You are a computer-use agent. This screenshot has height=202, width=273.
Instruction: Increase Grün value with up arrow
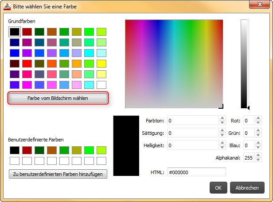pos(258,130)
